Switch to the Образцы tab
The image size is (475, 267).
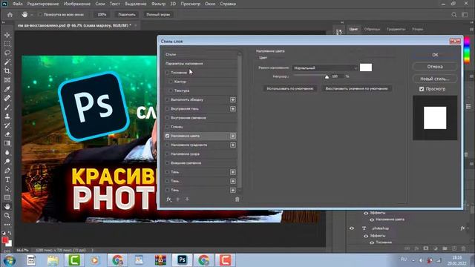pyautogui.click(x=372, y=30)
